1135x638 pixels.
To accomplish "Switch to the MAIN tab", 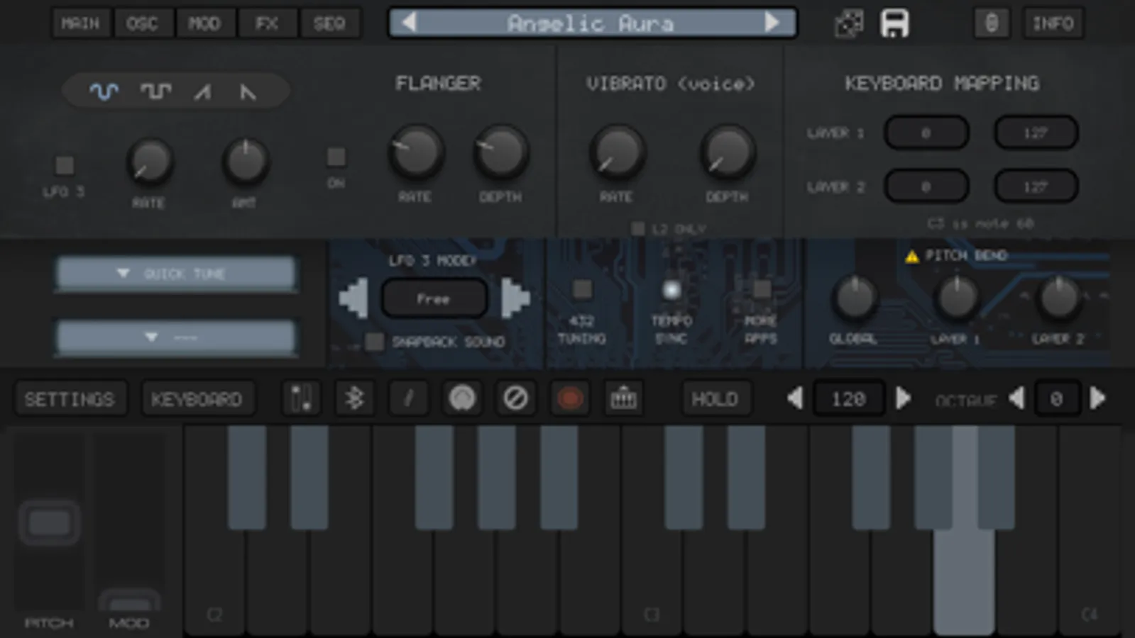I will (80, 23).
